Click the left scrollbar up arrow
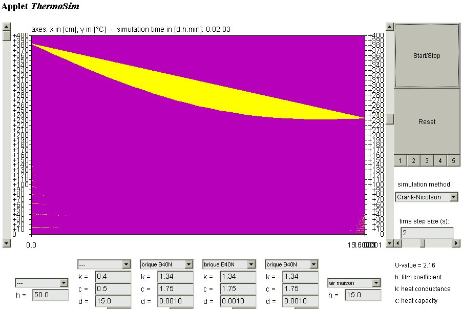Screen dimensions: 462x309 (7, 27)
